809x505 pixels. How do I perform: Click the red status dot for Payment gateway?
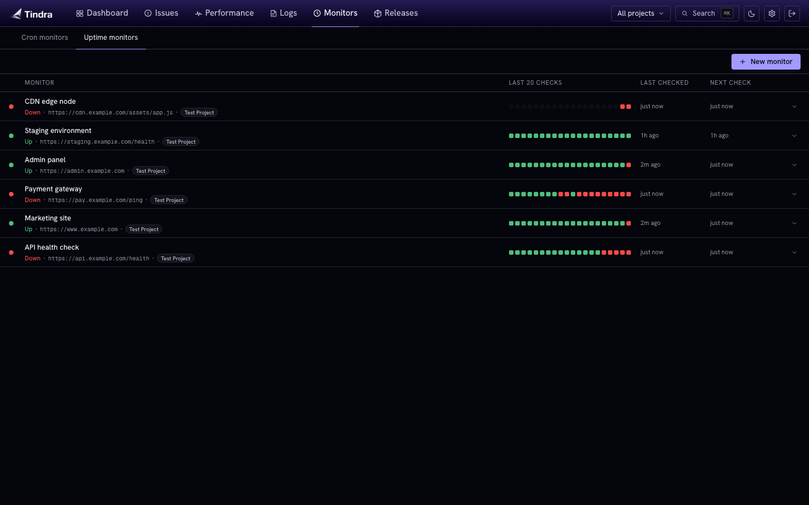pos(11,194)
